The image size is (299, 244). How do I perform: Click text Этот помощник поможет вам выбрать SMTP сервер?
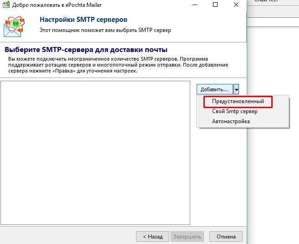pyautogui.click(x=105, y=30)
